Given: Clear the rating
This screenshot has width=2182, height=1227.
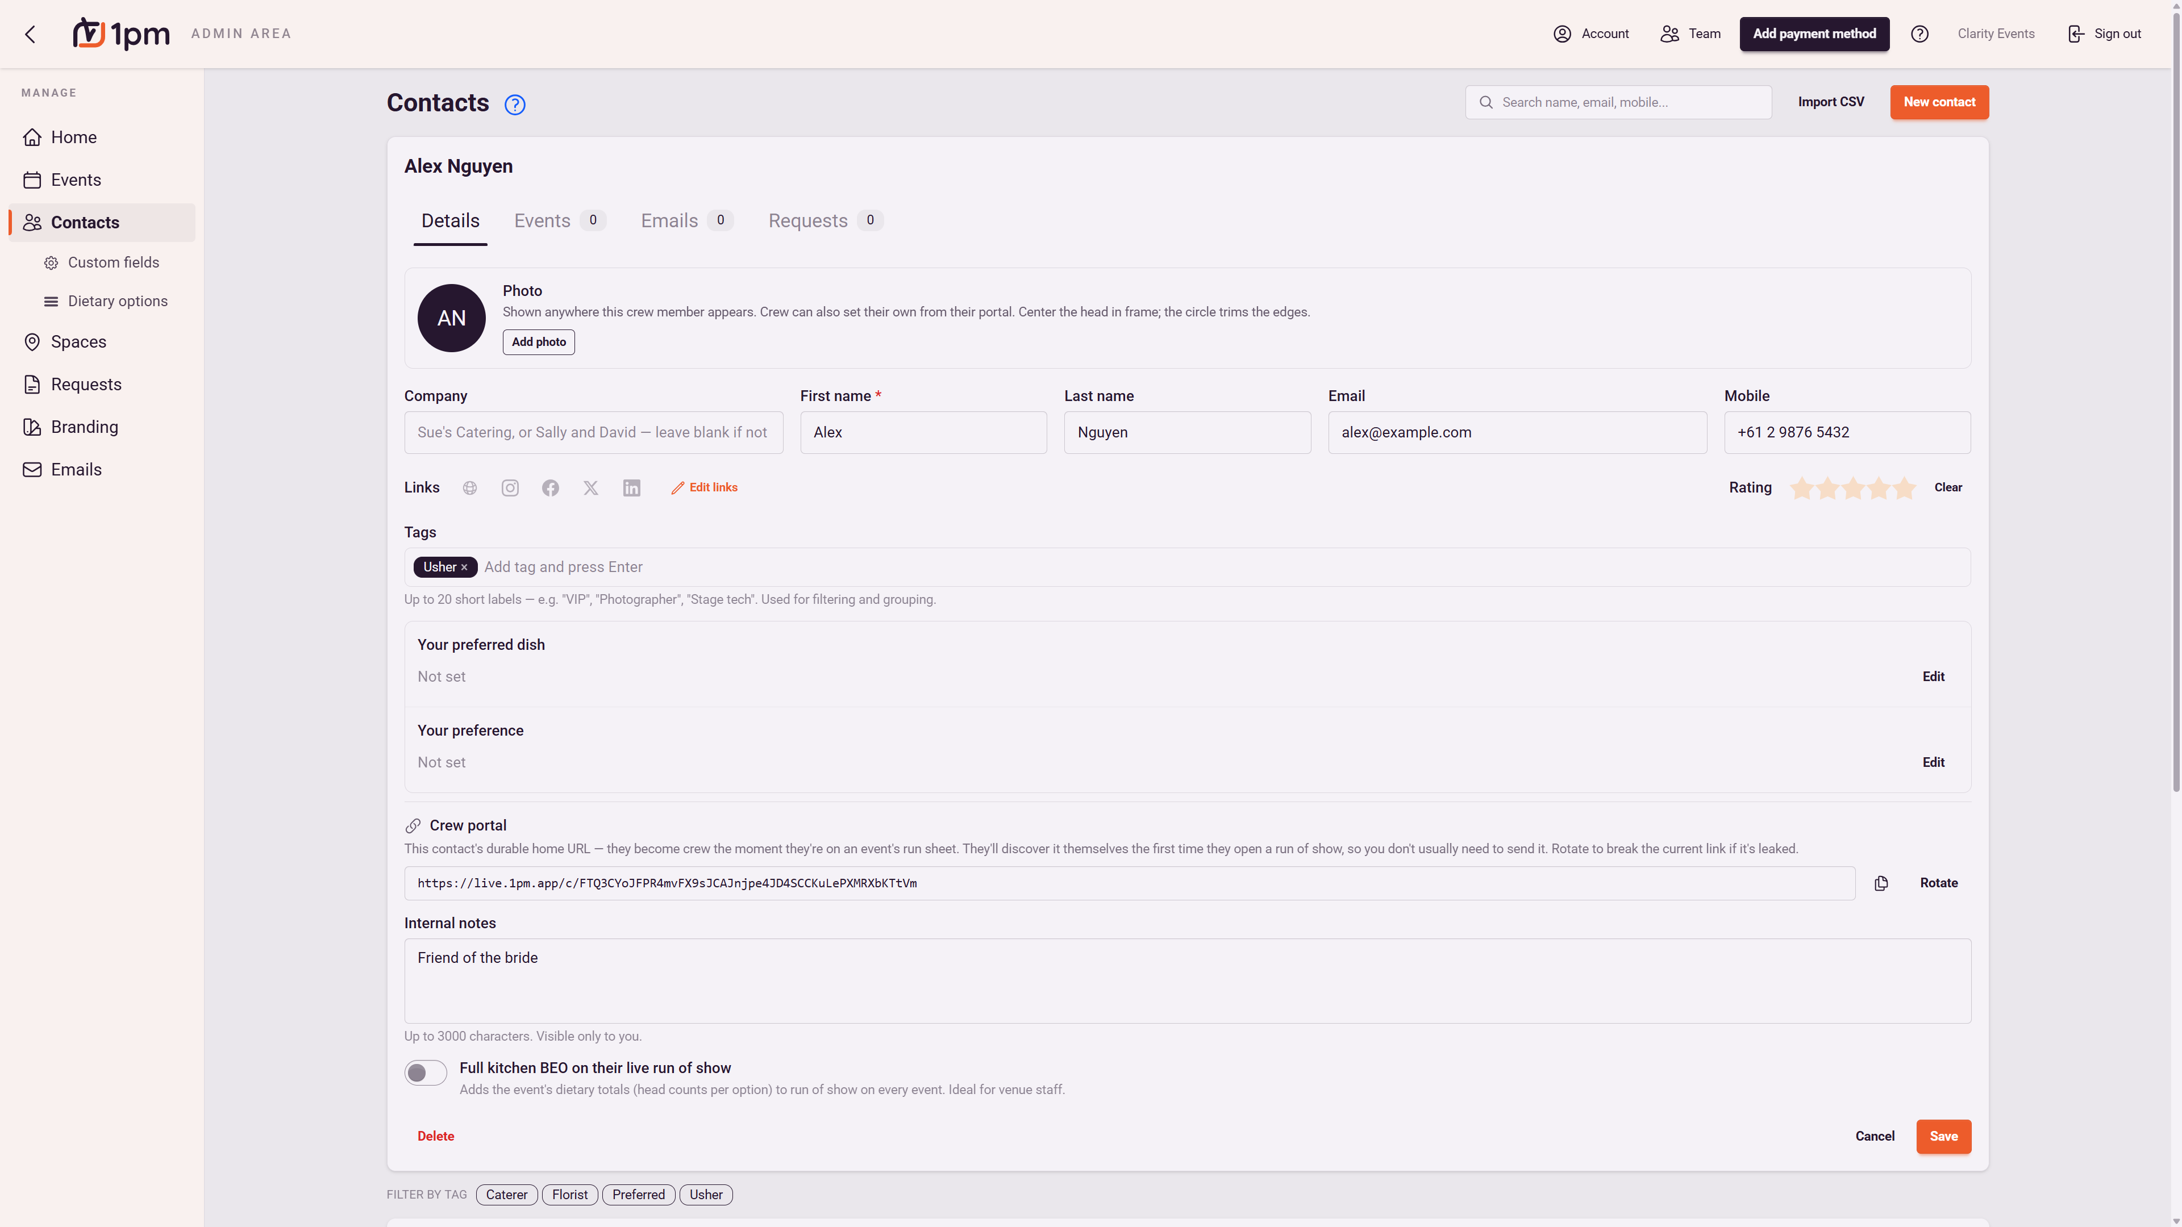Looking at the screenshot, I should [x=1948, y=488].
